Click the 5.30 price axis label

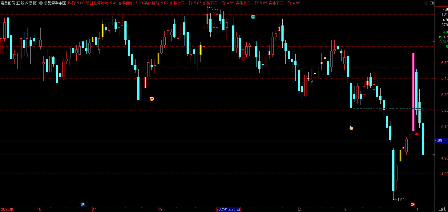[444, 94]
